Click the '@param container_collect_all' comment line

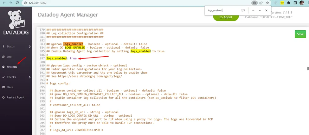coord(108,91)
